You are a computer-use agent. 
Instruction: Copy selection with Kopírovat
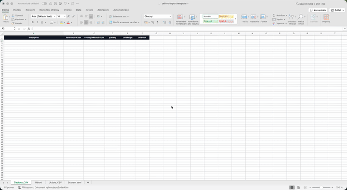tap(18, 19)
